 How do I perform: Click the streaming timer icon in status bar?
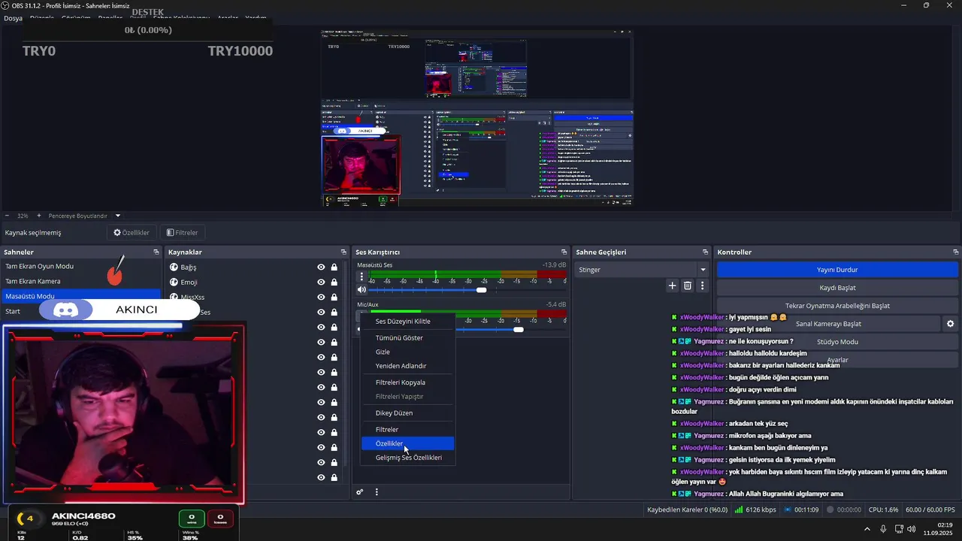point(787,509)
